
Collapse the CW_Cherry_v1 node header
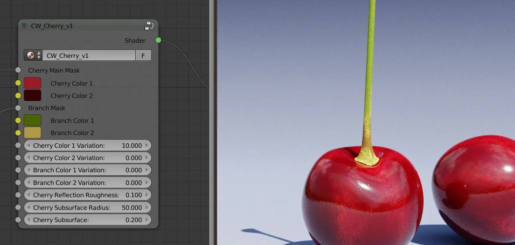[x=24, y=25]
